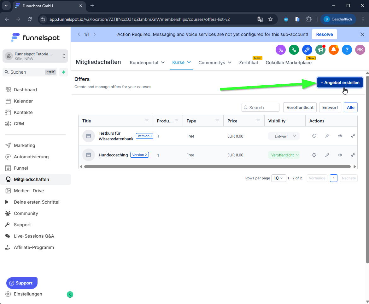Click the page vertical scrollbar
This screenshot has width=369, height=304.
click(x=367, y=169)
